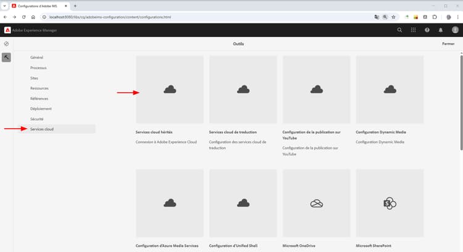Click the Adobe Experience Manager logo

[x=7, y=30]
